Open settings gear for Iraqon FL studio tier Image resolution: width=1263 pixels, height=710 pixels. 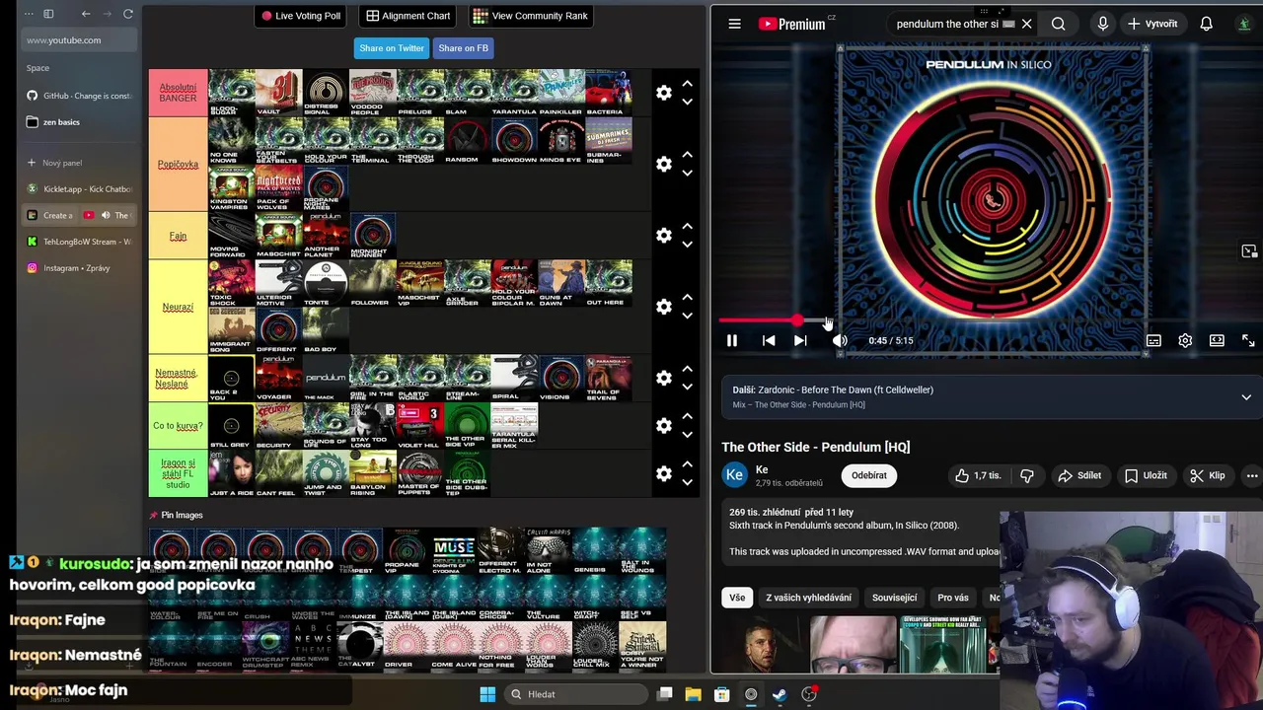pyautogui.click(x=664, y=473)
